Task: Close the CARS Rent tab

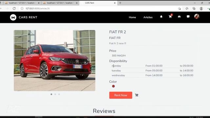Action: [x=115, y=3]
